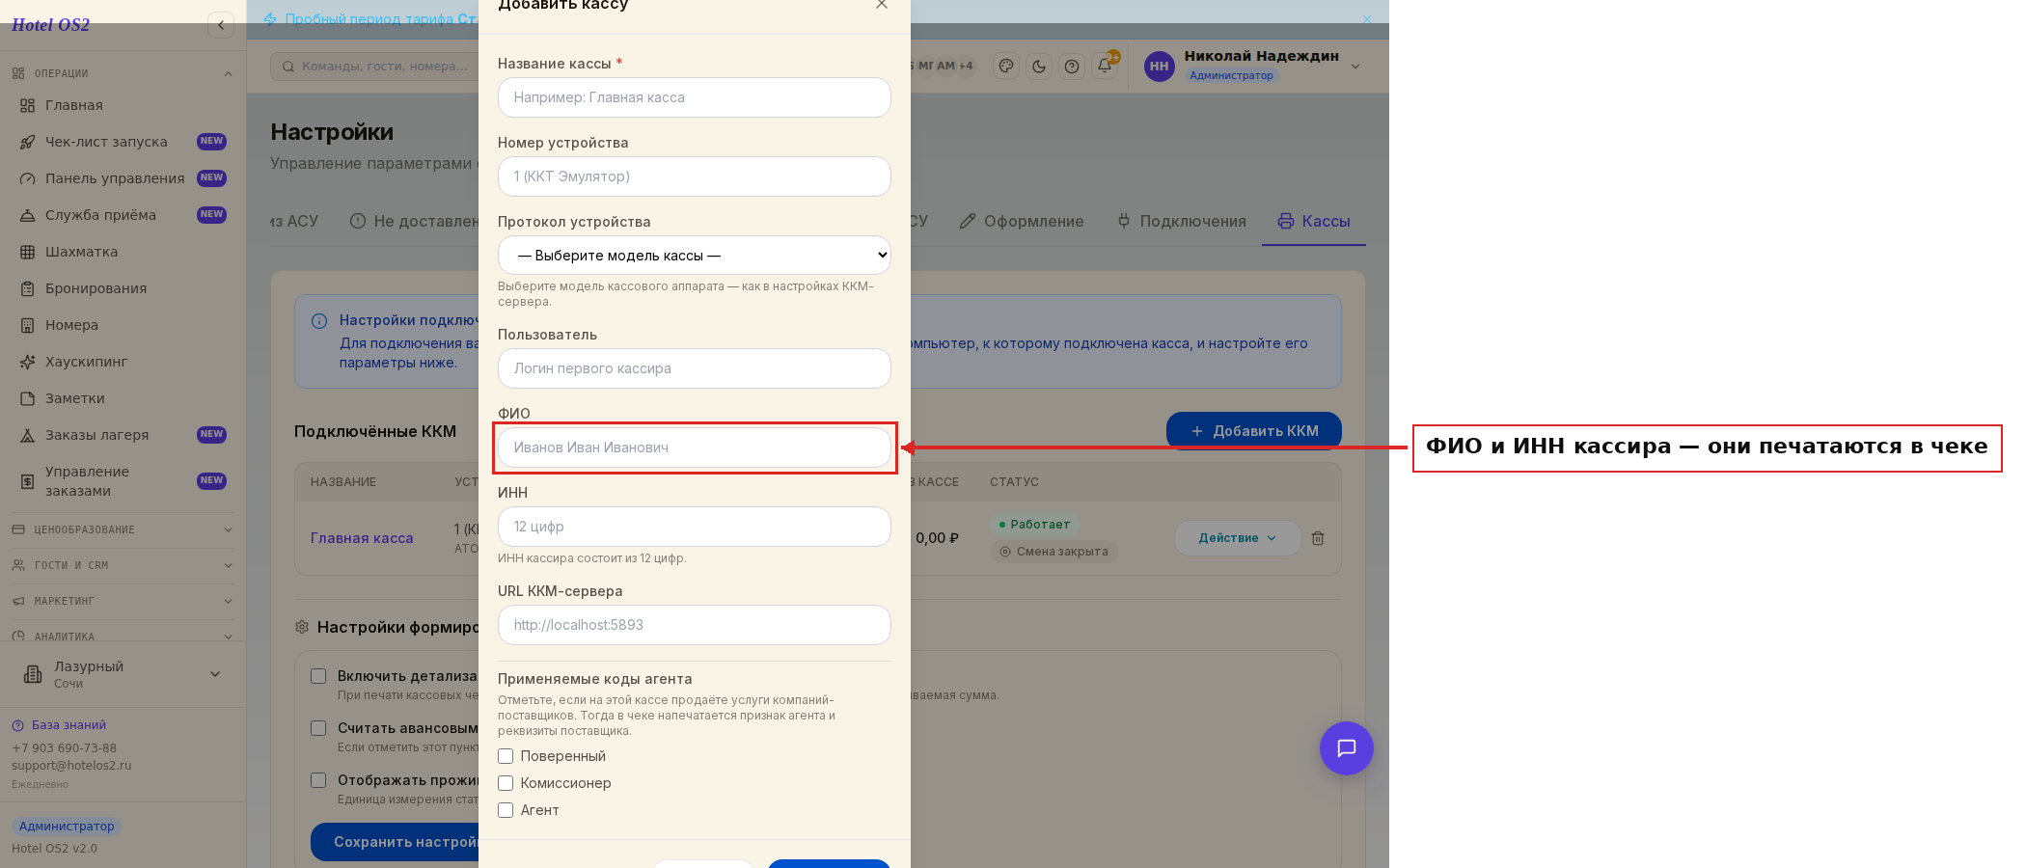Tick the Комиссионер checkbox
Viewport: 2025px width, 868px height.
click(x=506, y=783)
